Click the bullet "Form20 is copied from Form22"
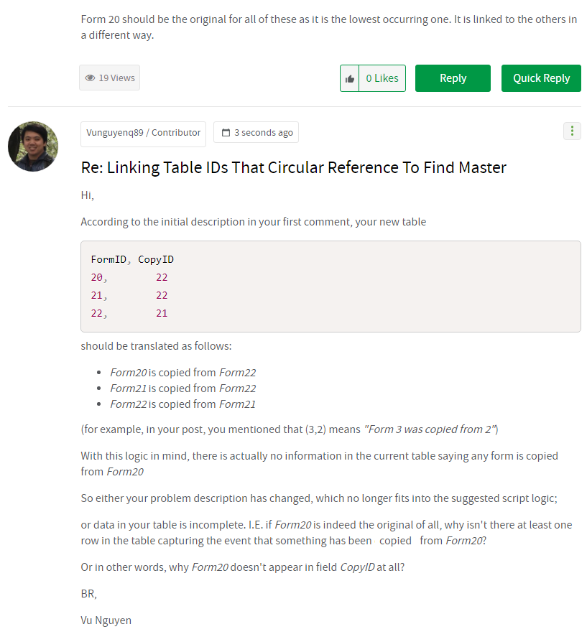Image resolution: width=587 pixels, height=642 pixels. [x=182, y=373]
